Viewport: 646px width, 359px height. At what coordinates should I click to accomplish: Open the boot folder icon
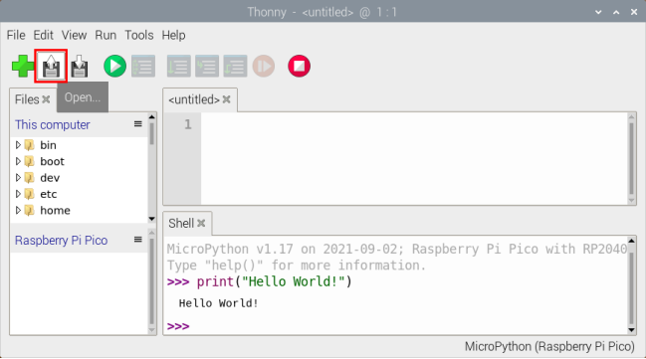(29, 161)
